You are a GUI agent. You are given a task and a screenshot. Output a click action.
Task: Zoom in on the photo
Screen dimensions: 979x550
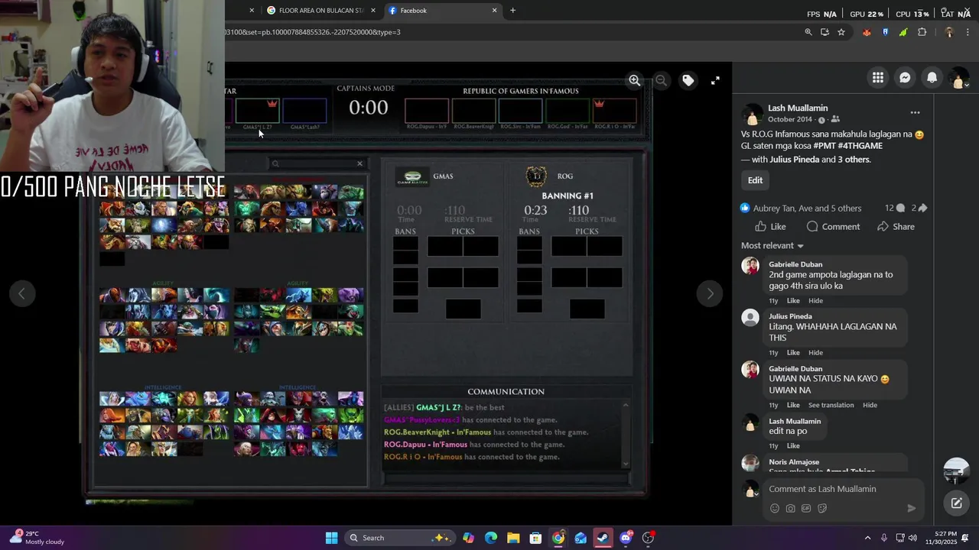click(635, 80)
